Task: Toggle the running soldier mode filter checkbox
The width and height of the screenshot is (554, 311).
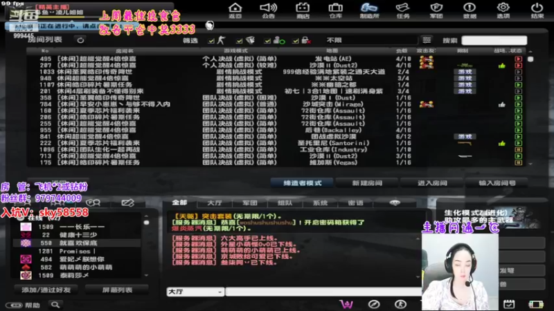Action: click(x=211, y=41)
